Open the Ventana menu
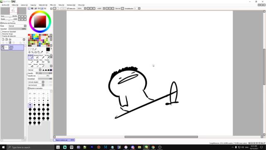266x150 pixels. point(71,5)
